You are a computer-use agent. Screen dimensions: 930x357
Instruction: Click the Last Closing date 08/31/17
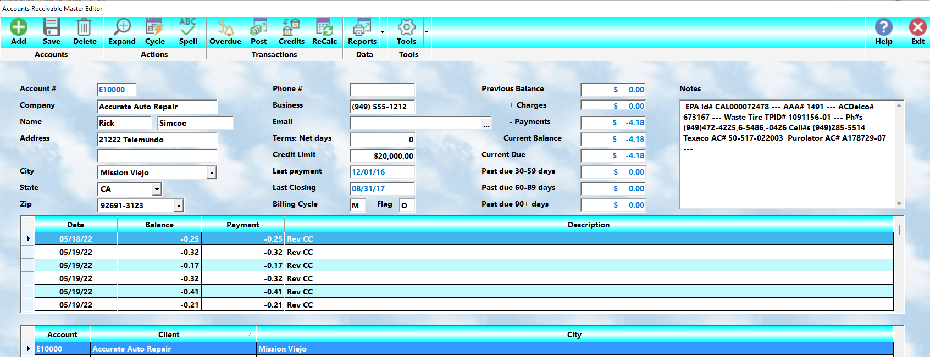tap(383, 189)
